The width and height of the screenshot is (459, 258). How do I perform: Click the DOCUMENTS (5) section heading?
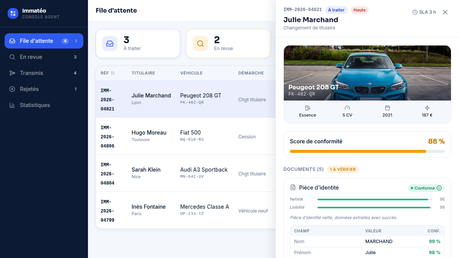303,169
